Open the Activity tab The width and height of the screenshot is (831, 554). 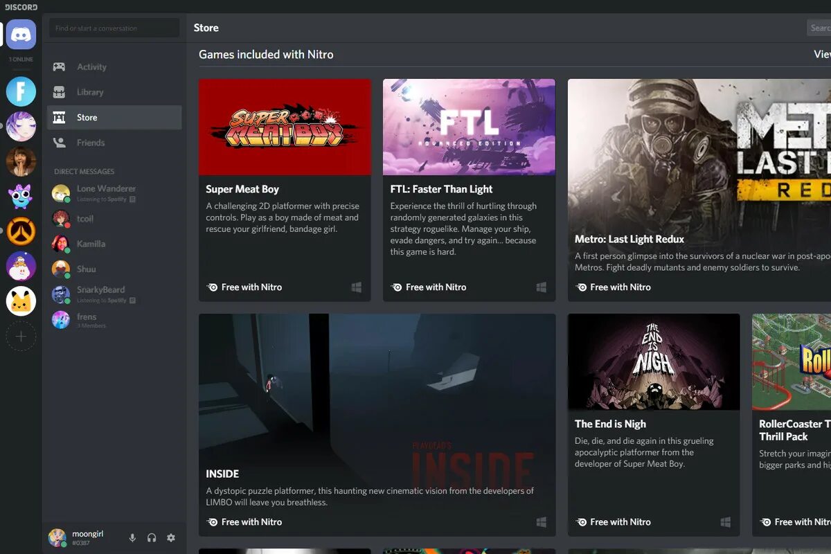point(114,67)
